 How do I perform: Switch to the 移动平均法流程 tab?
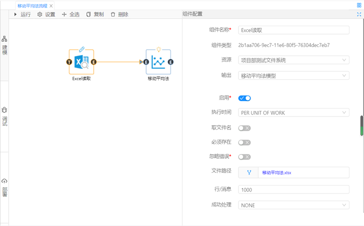(32, 6)
